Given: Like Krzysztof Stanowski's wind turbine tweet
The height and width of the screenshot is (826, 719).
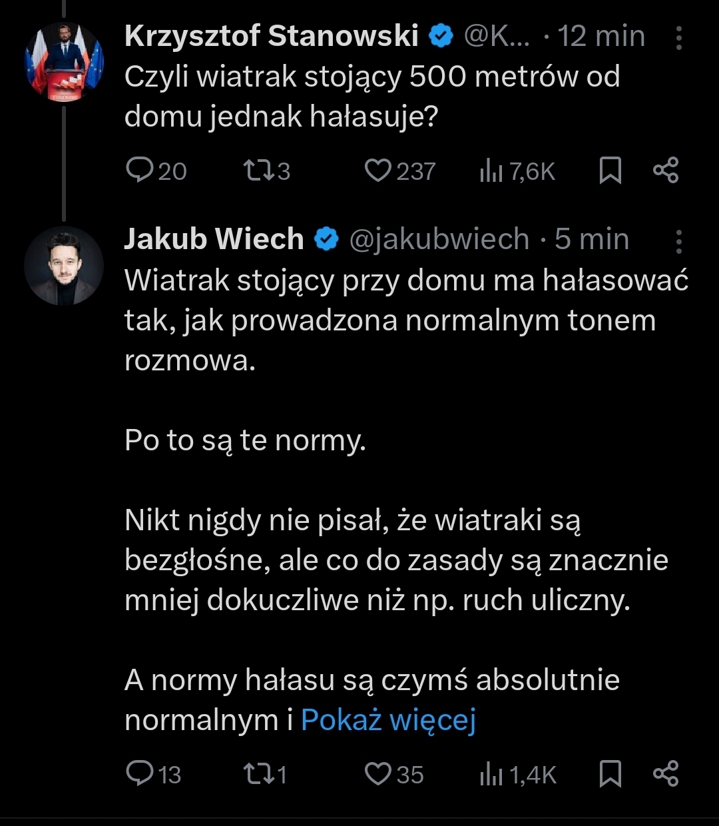Looking at the screenshot, I should 378,171.
